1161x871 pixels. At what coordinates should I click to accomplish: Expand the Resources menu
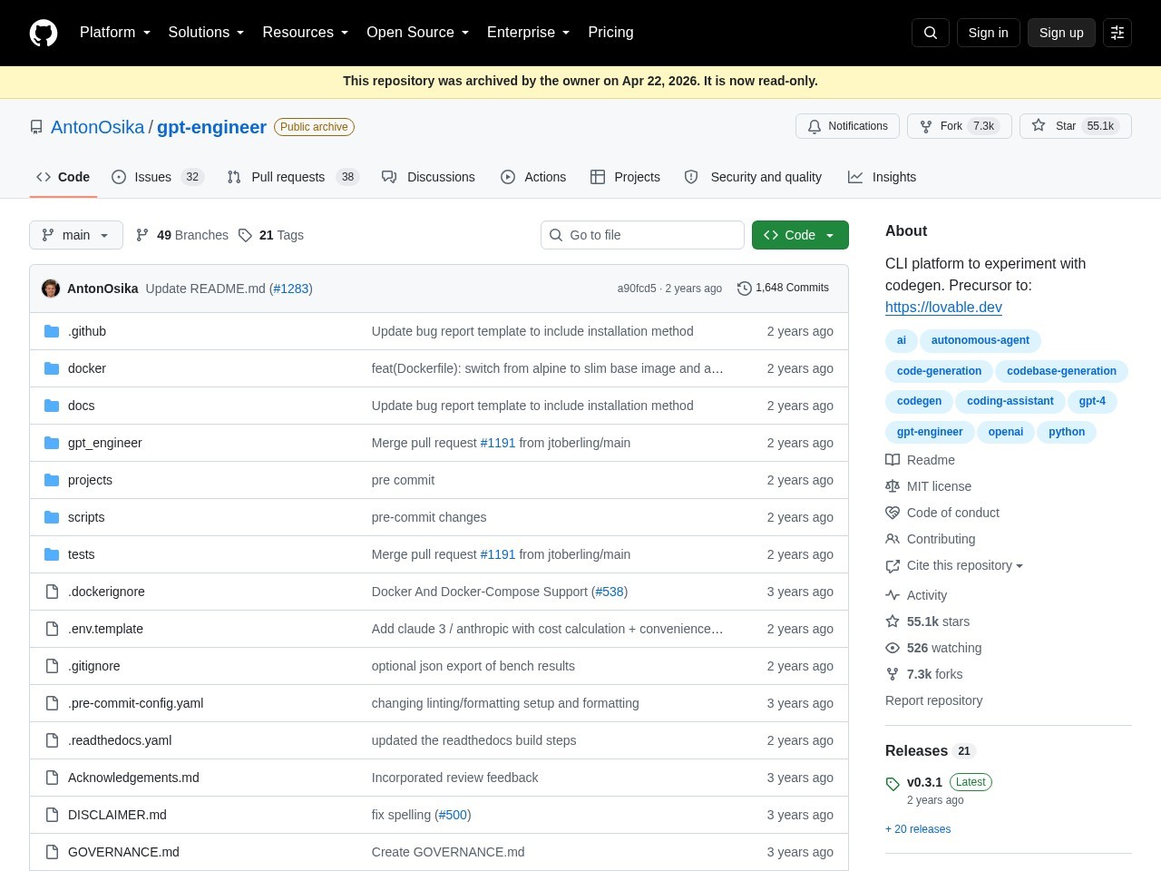point(306,33)
